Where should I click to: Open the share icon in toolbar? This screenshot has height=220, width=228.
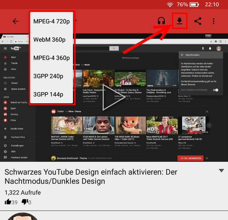198,21
